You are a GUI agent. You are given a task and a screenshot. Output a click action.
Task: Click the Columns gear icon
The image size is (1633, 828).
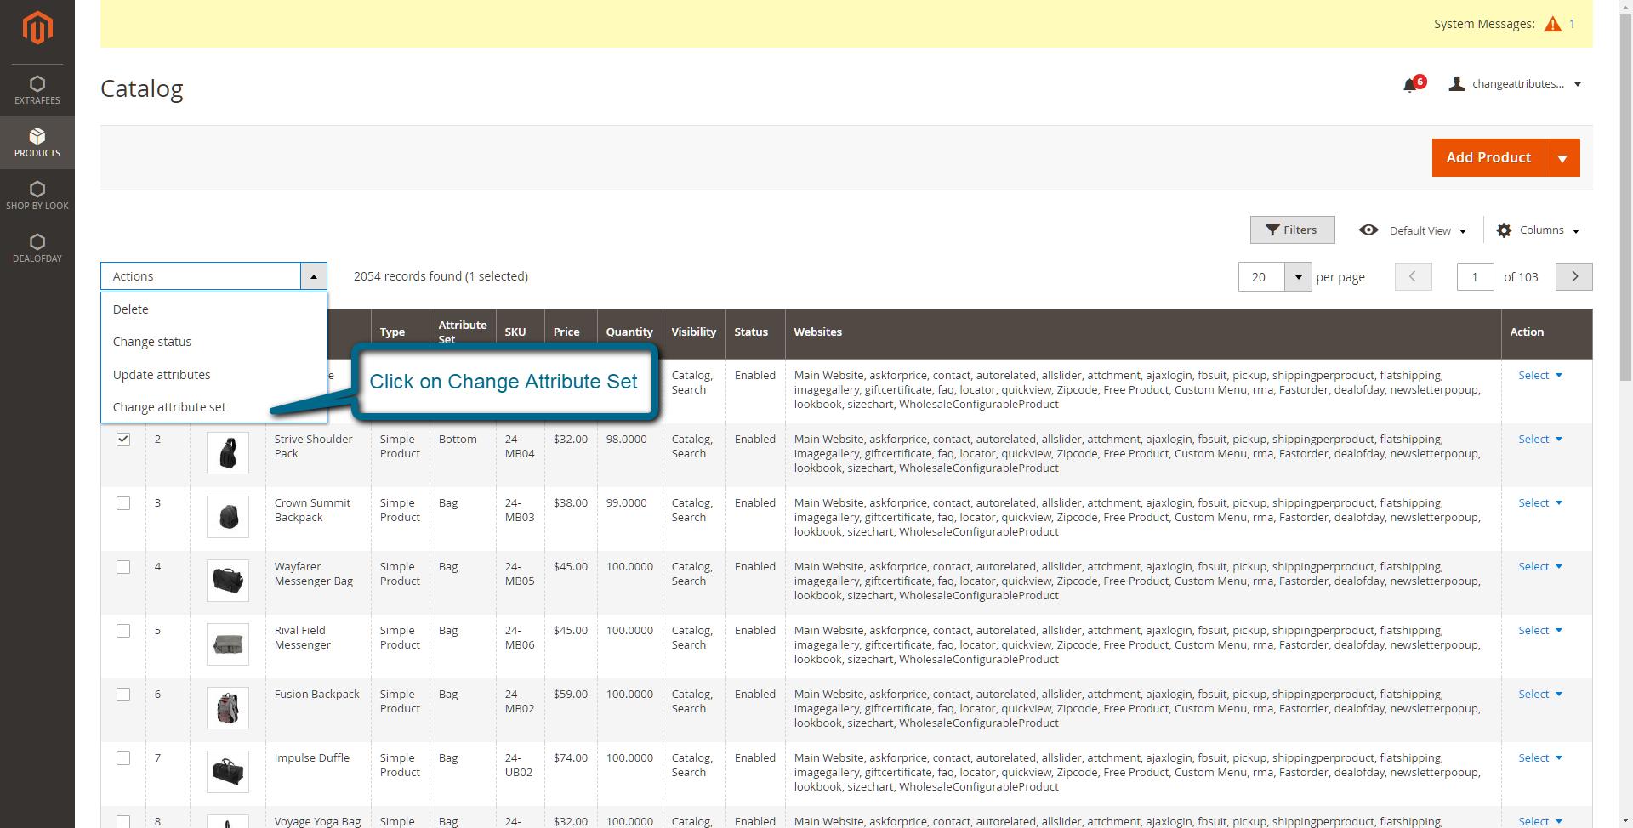click(1504, 230)
